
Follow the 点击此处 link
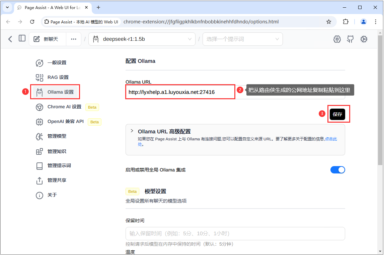pos(331,139)
